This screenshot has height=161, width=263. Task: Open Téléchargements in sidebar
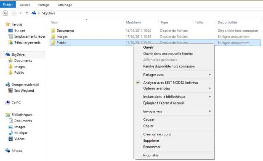point(27,42)
